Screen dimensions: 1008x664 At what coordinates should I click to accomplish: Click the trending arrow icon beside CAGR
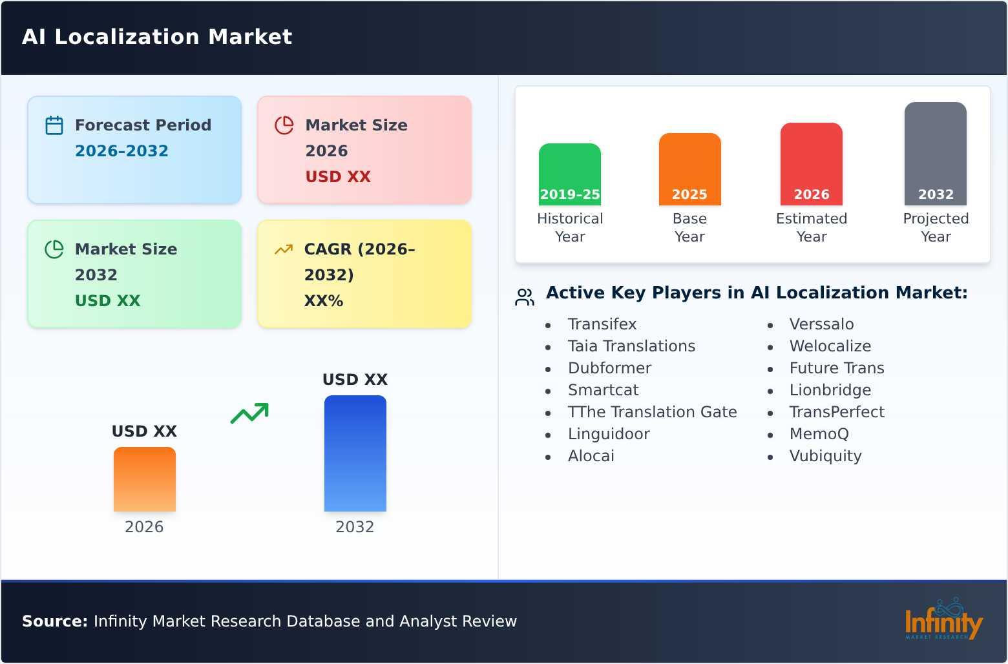pos(284,249)
